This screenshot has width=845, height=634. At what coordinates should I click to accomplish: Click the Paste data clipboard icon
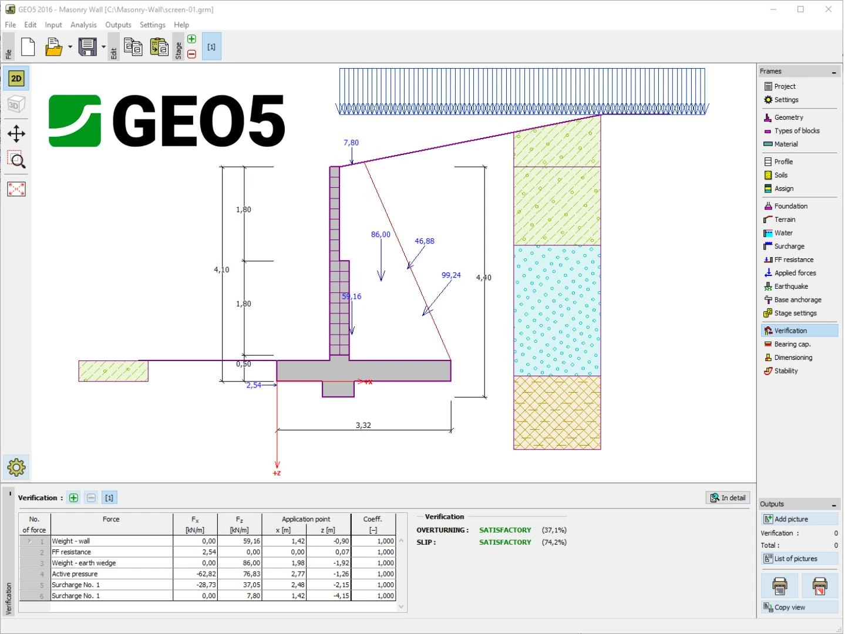click(159, 47)
